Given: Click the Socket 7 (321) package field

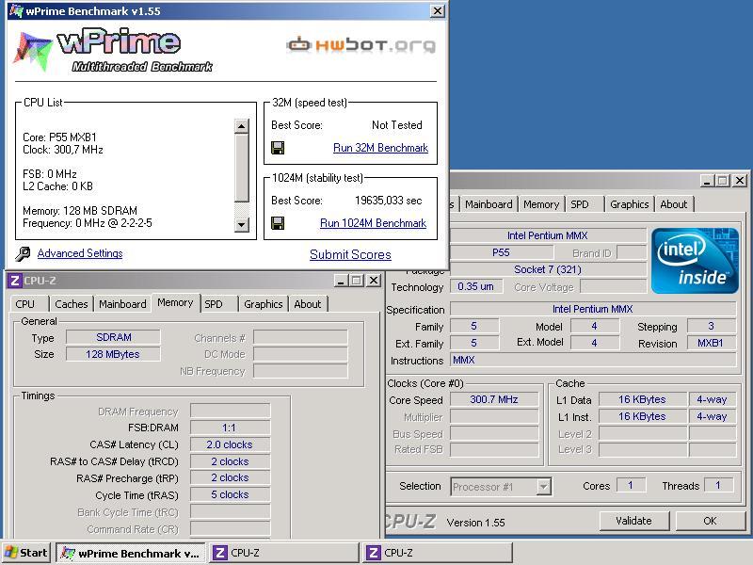Looking at the screenshot, I should tap(548, 269).
